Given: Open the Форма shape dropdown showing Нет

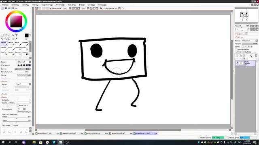Looking at the screenshot, I should [x=23, y=84].
